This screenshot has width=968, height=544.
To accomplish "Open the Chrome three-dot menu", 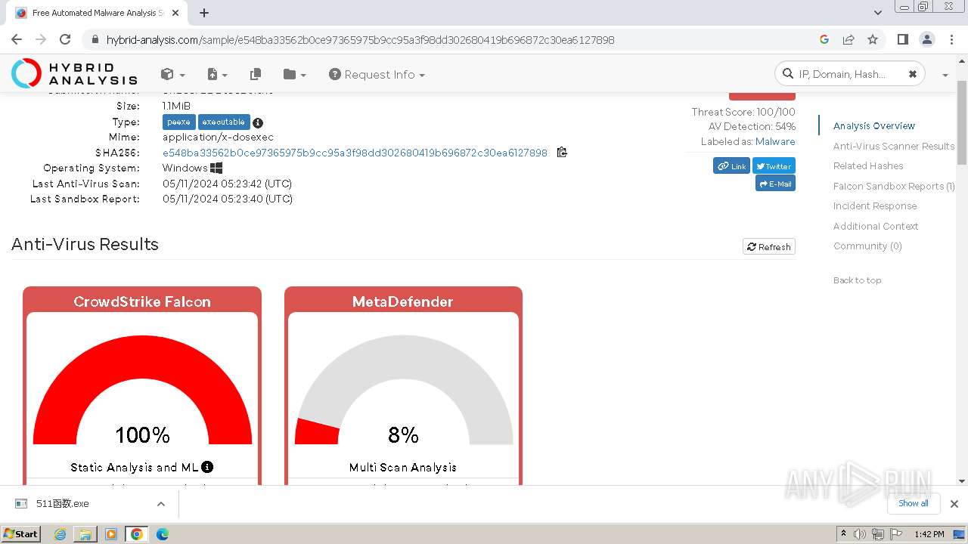I will (951, 39).
